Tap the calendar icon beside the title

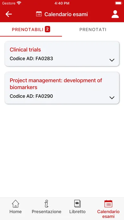[39, 14]
